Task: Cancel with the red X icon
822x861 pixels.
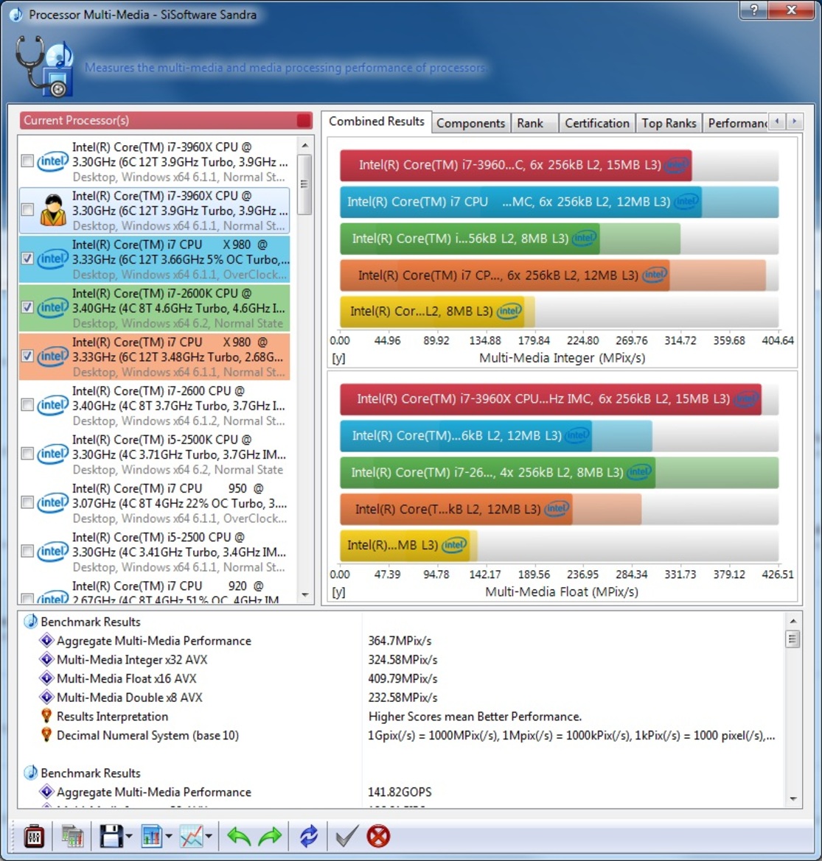Action: (x=379, y=836)
